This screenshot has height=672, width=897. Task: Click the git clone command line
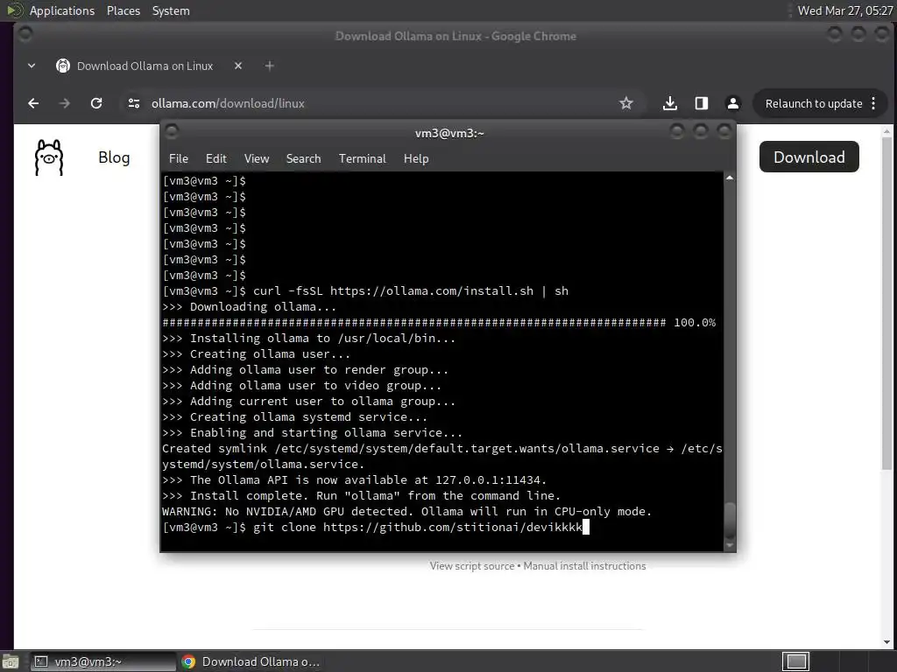(375, 527)
